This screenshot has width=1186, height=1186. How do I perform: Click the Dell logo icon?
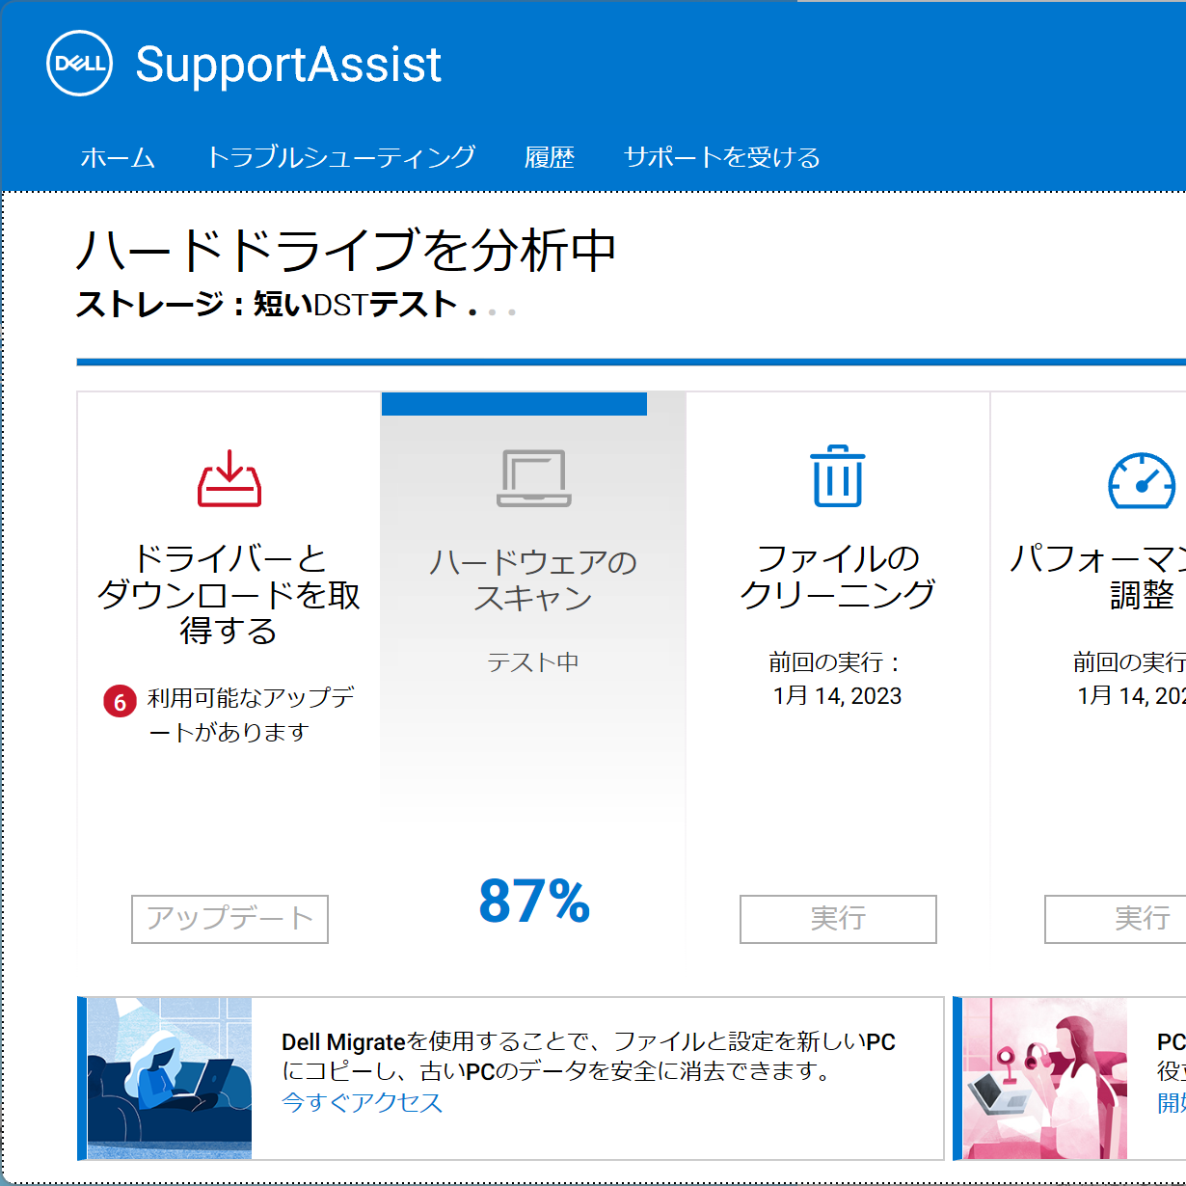click(x=80, y=64)
